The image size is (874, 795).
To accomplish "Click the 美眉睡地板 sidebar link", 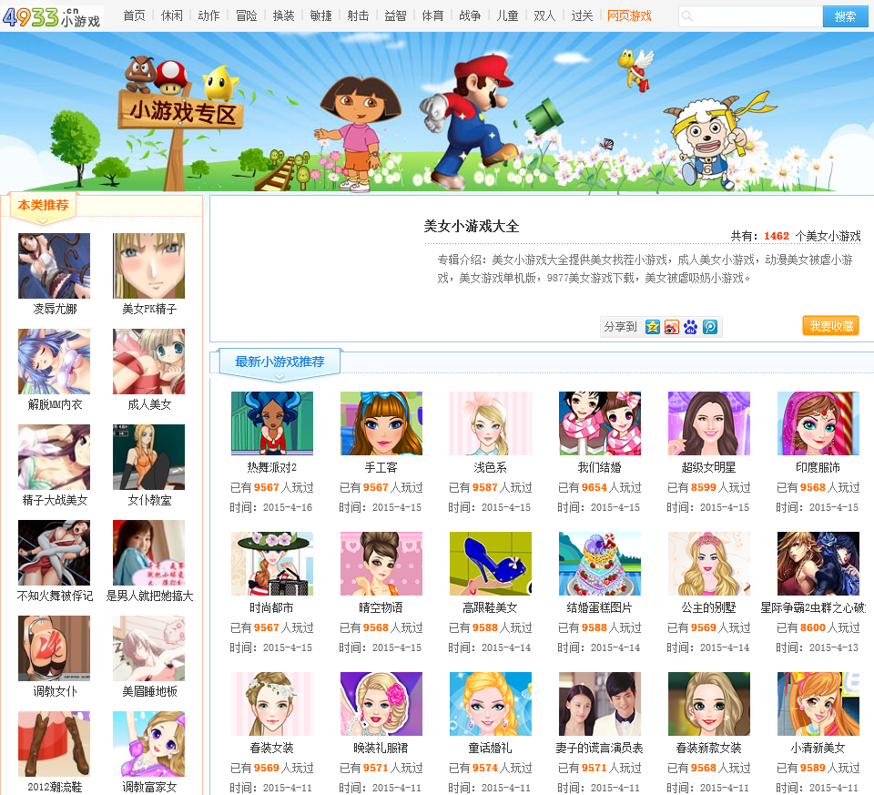I will (149, 692).
